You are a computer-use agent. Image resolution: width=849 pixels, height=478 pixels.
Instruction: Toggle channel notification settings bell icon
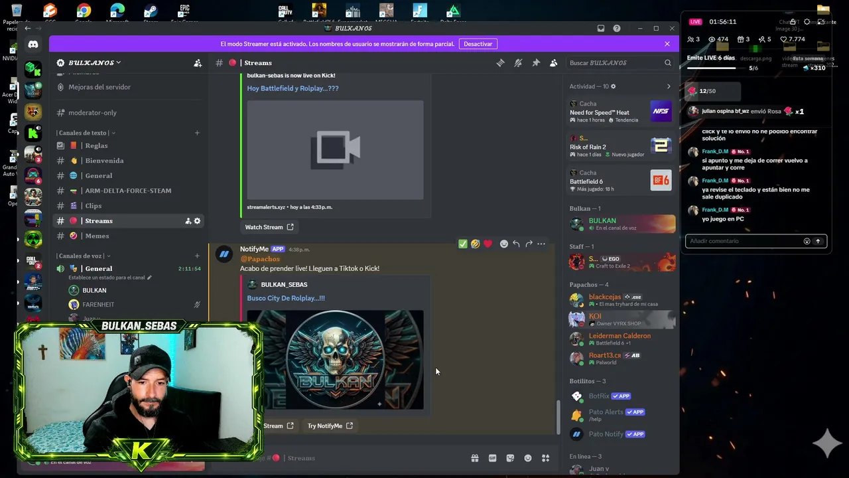[518, 62]
